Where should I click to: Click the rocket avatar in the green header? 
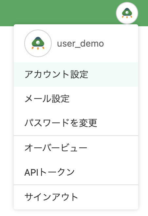pyautogui.click(x=127, y=13)
